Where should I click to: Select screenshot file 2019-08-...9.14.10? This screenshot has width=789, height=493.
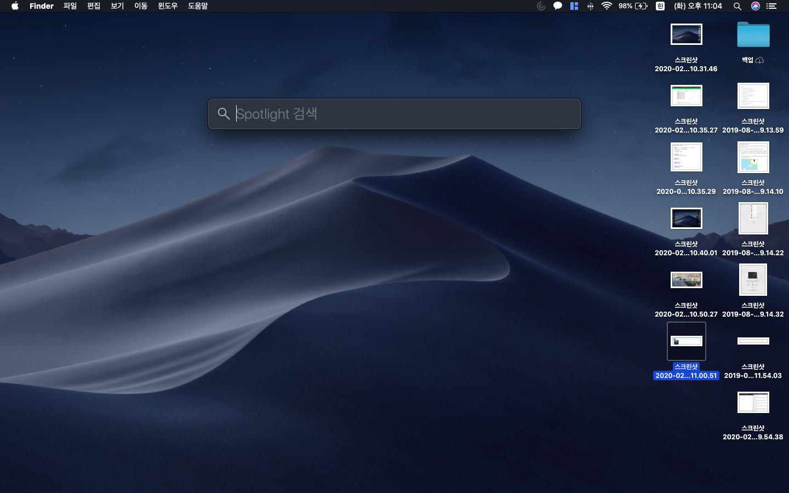click(x=753, y=157)
